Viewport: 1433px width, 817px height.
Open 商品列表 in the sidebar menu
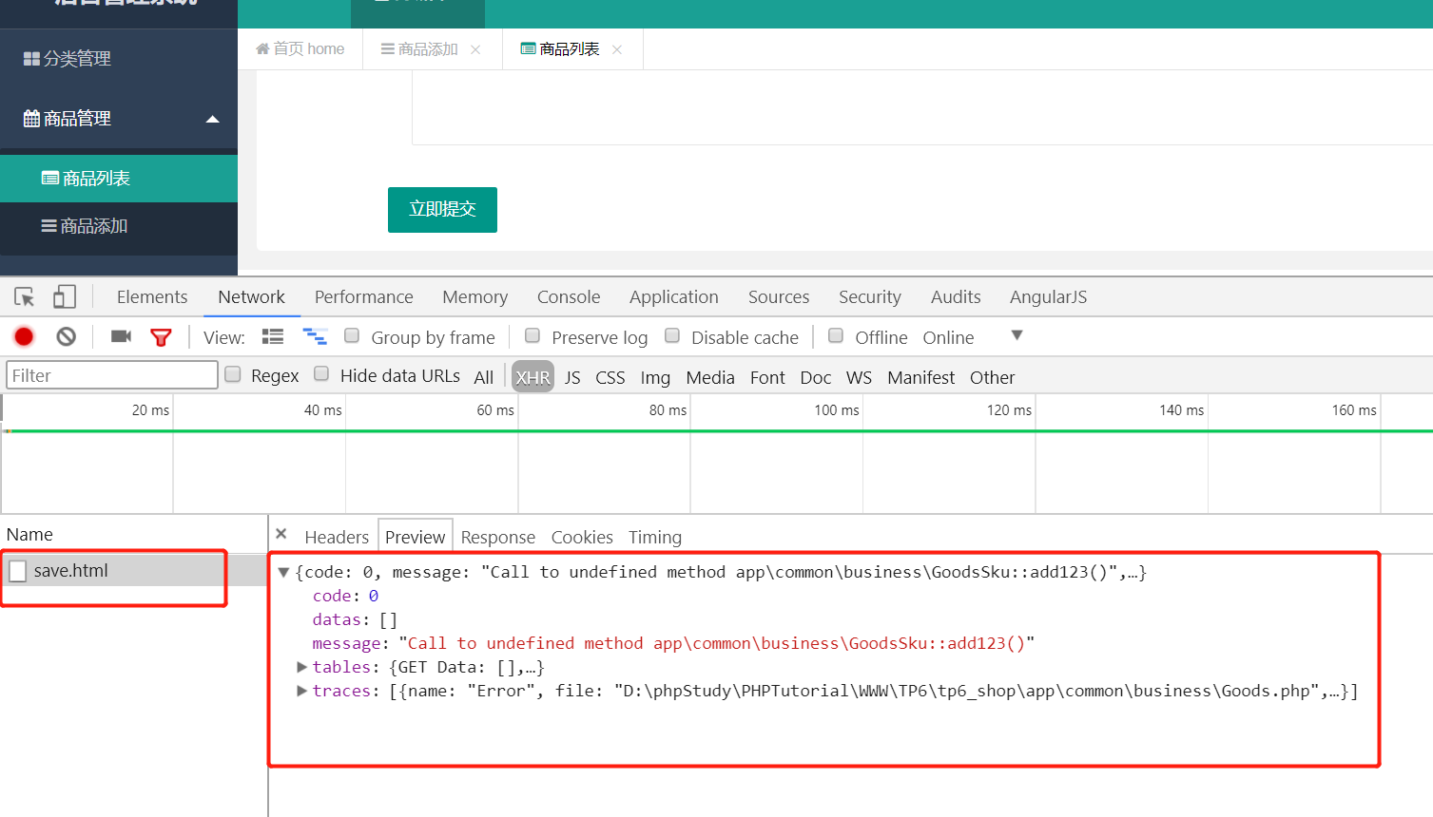tap(119, 179)
